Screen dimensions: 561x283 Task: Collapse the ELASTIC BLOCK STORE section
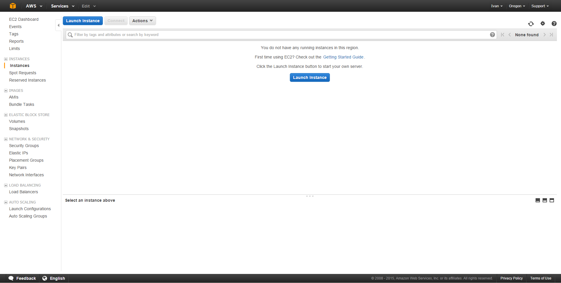point(6,115)
